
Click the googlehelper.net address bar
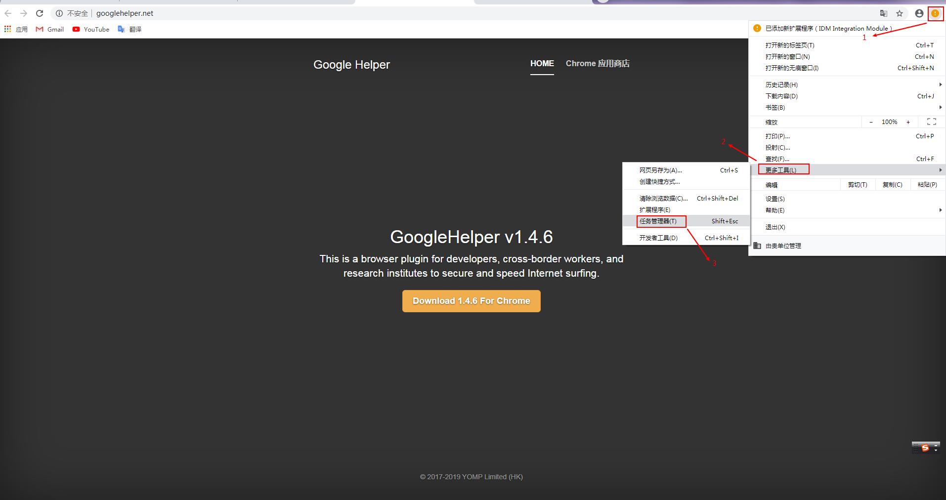click(x=125, y=13)
